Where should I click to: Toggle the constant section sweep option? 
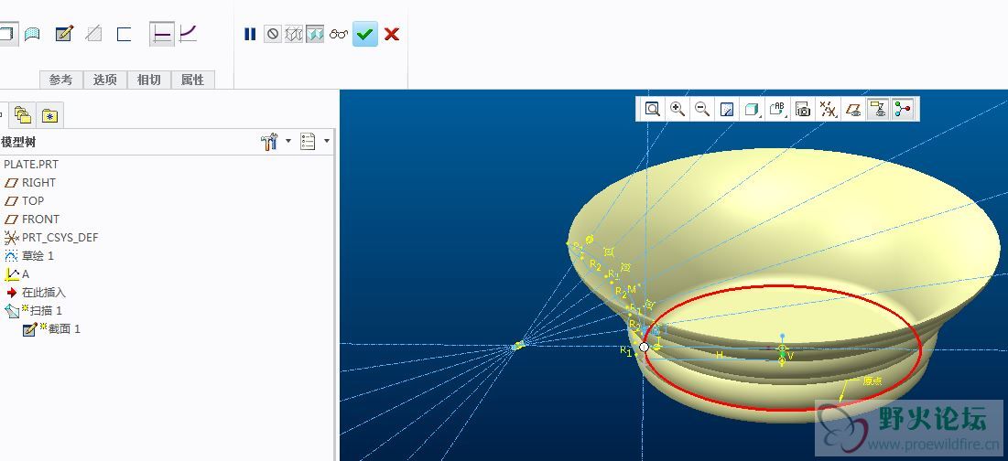[x=162, y=34]
